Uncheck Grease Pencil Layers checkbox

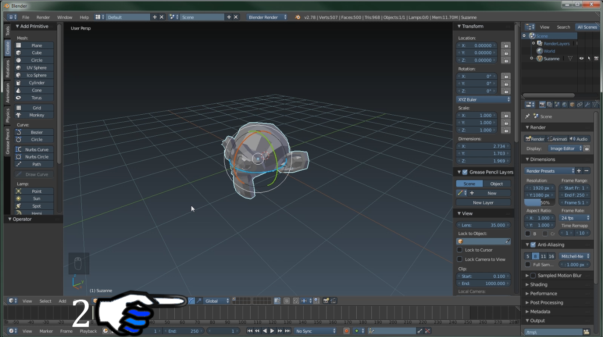click(x=465, y=172)
